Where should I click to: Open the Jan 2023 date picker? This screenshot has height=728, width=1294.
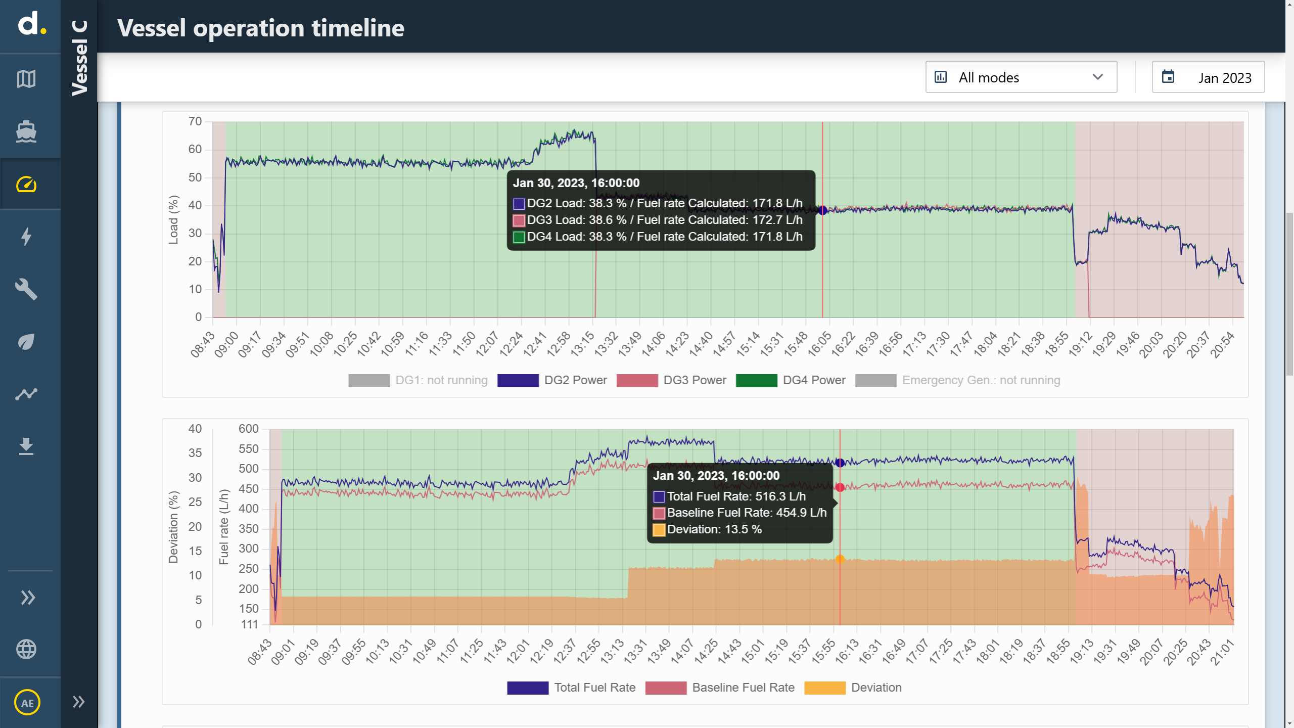click(x=1208, y=77)
